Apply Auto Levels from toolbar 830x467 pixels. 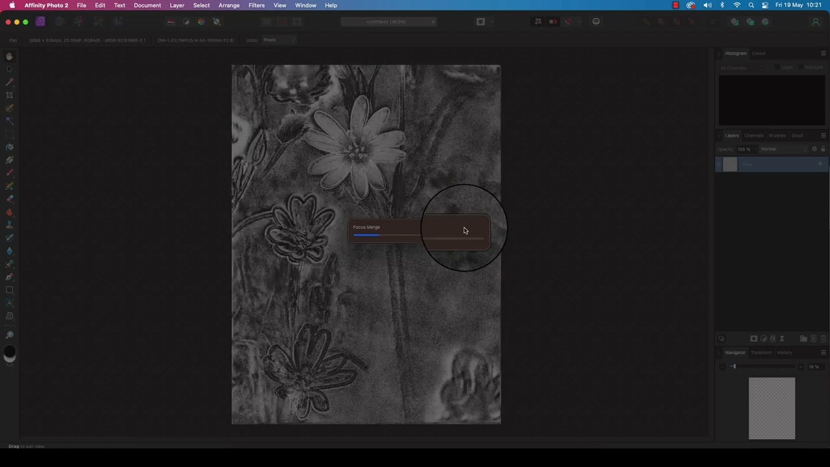171,21
